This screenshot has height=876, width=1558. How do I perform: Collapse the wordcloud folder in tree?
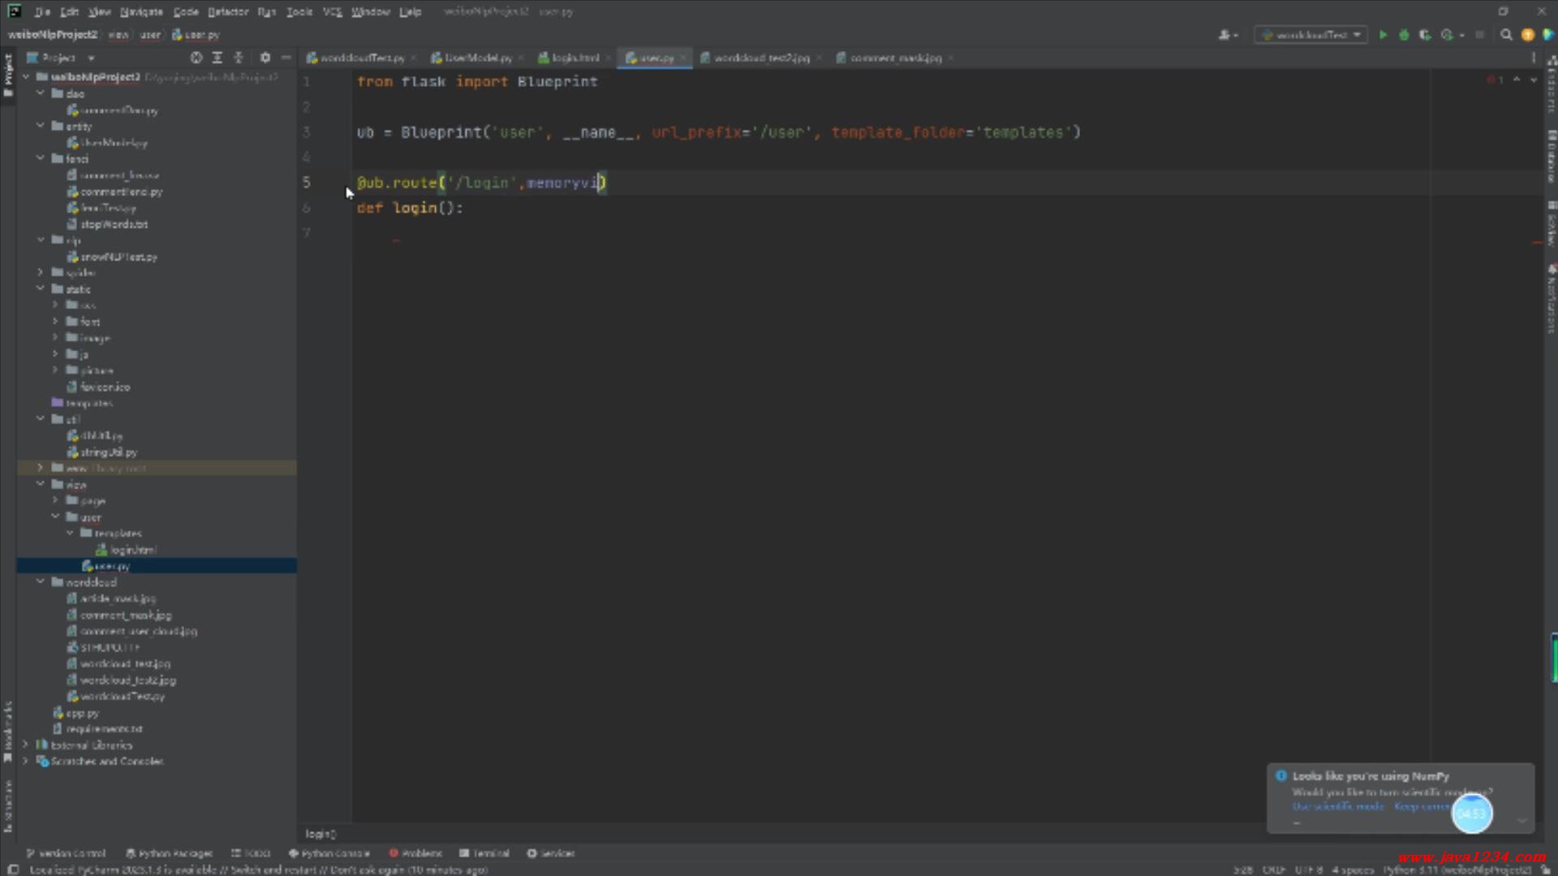[x=41, y=582]
